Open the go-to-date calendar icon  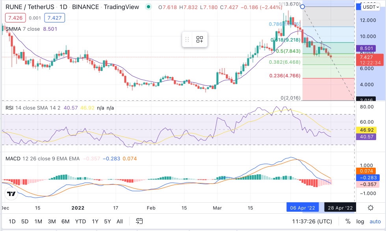coord(139,221)
